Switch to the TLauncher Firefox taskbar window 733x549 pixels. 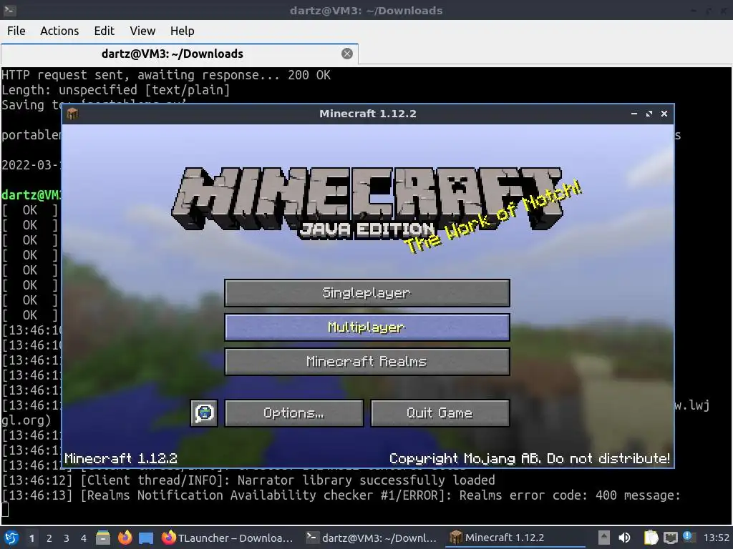click(228, 538)
